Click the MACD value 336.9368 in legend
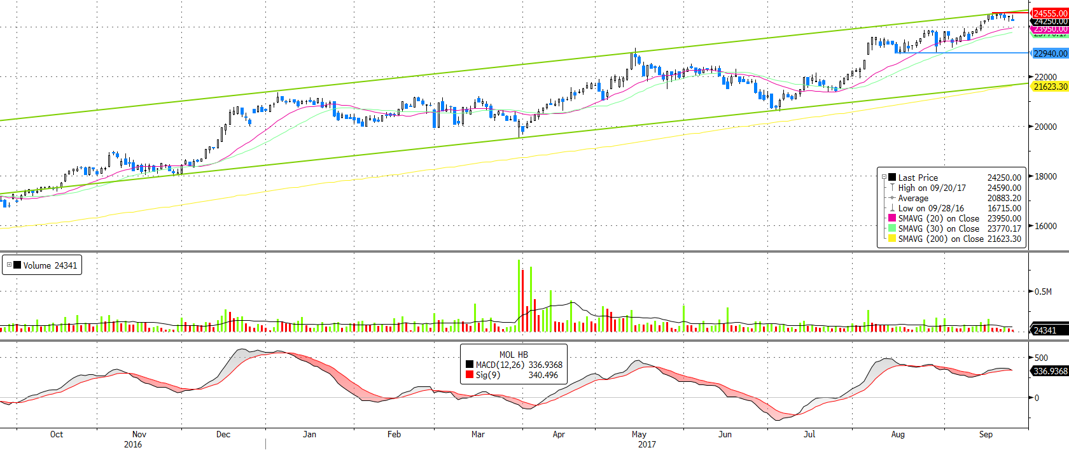This screenshot has height=450, width=1069. [545, 365]
